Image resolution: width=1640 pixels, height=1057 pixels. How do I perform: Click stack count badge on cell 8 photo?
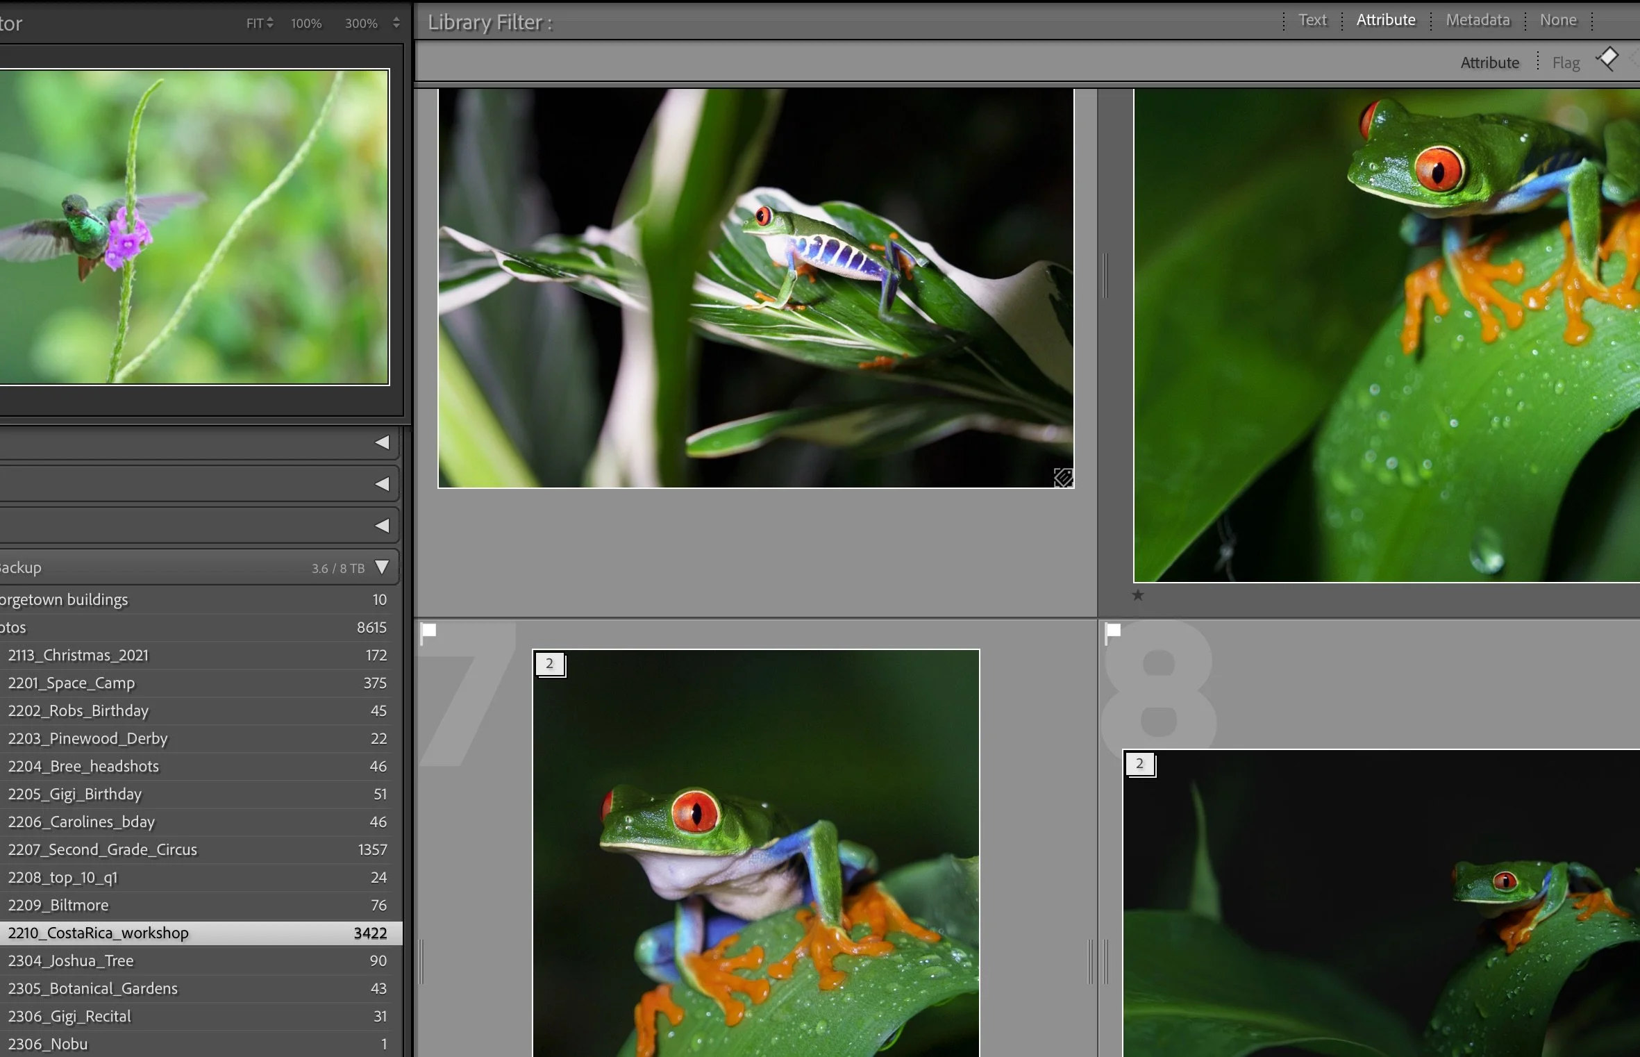1139,764
